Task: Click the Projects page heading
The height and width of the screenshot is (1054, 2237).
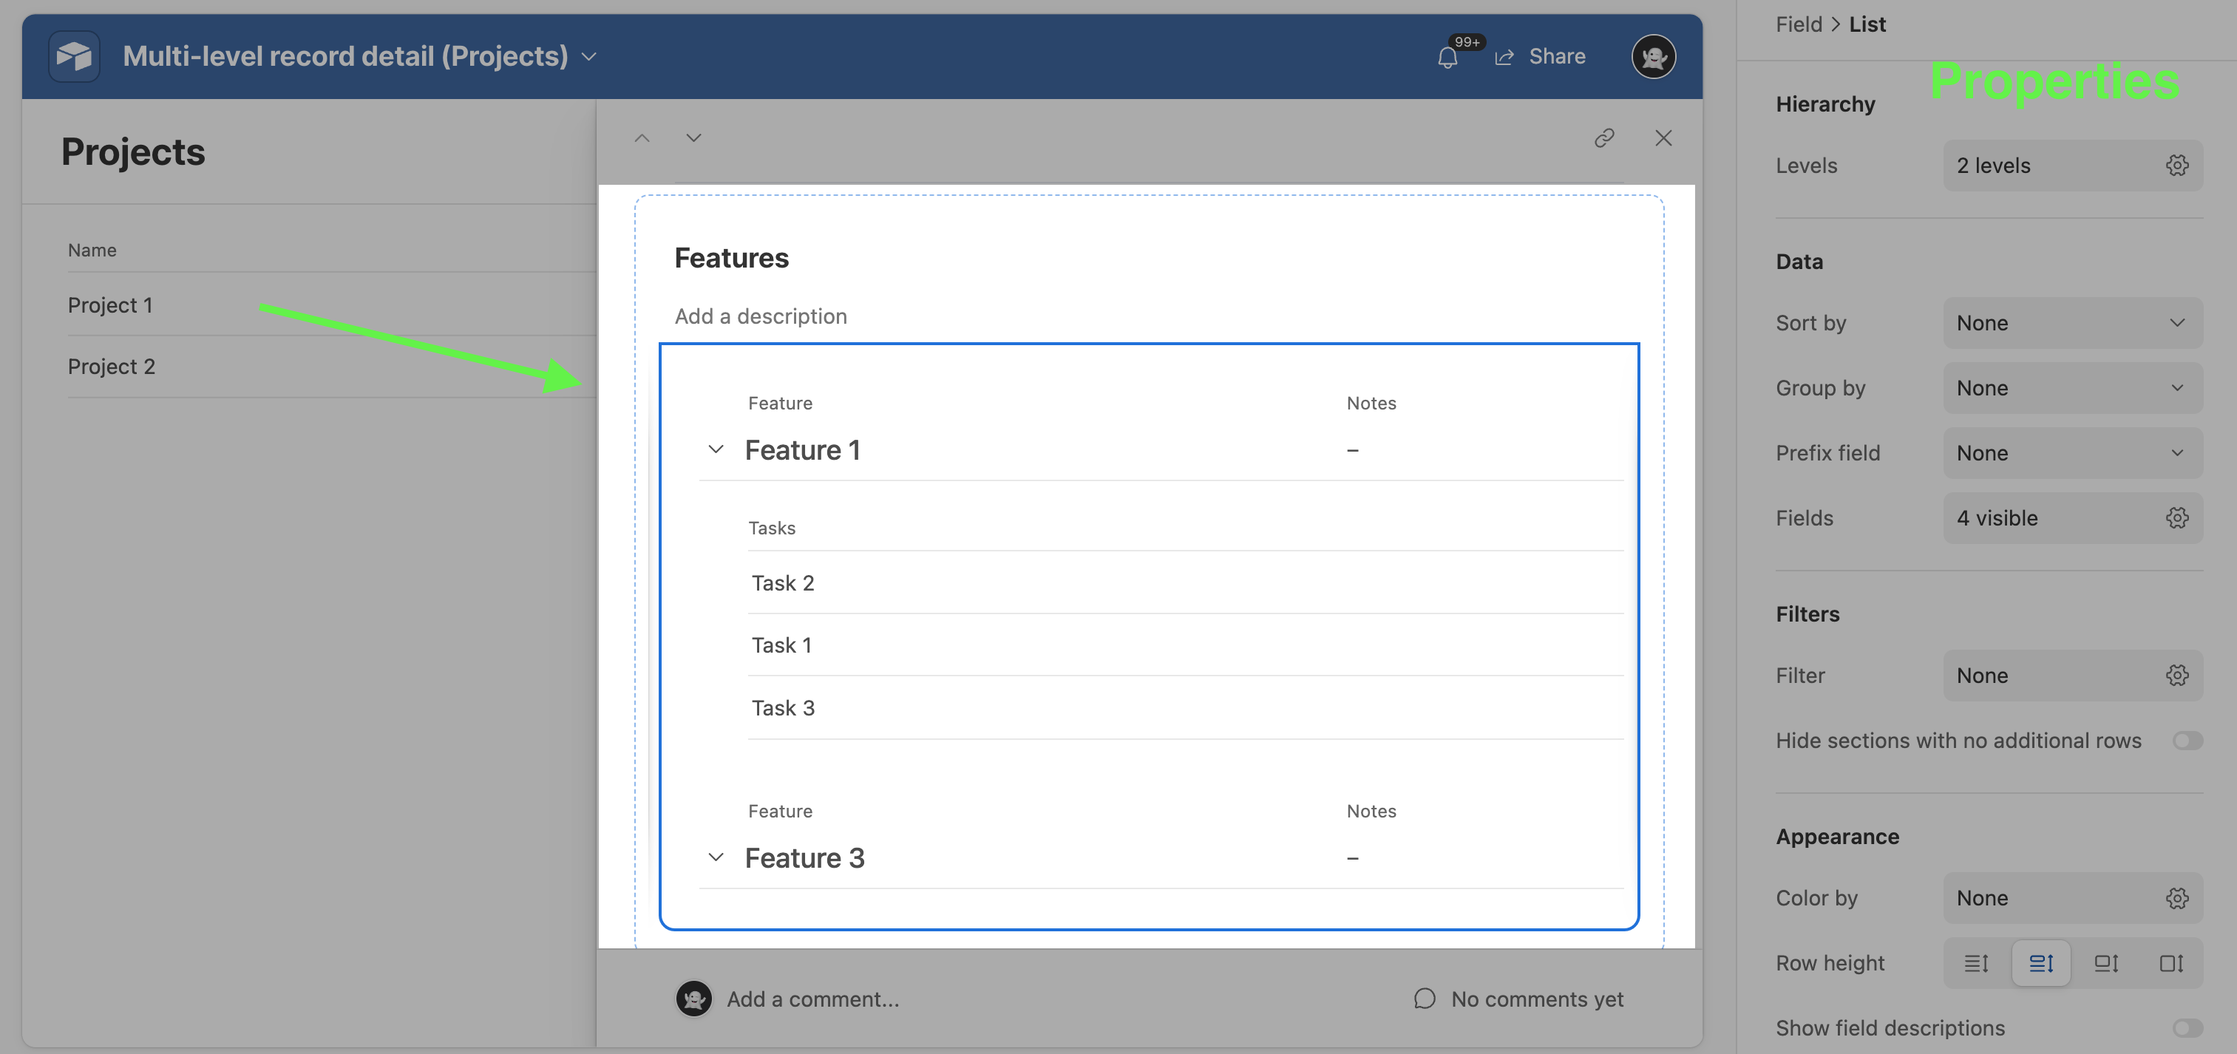Action: 133,152
